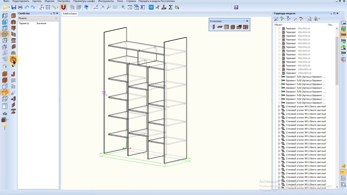
Task: Open the eye visibility dropdown in the structure panel
Action: 319,19
